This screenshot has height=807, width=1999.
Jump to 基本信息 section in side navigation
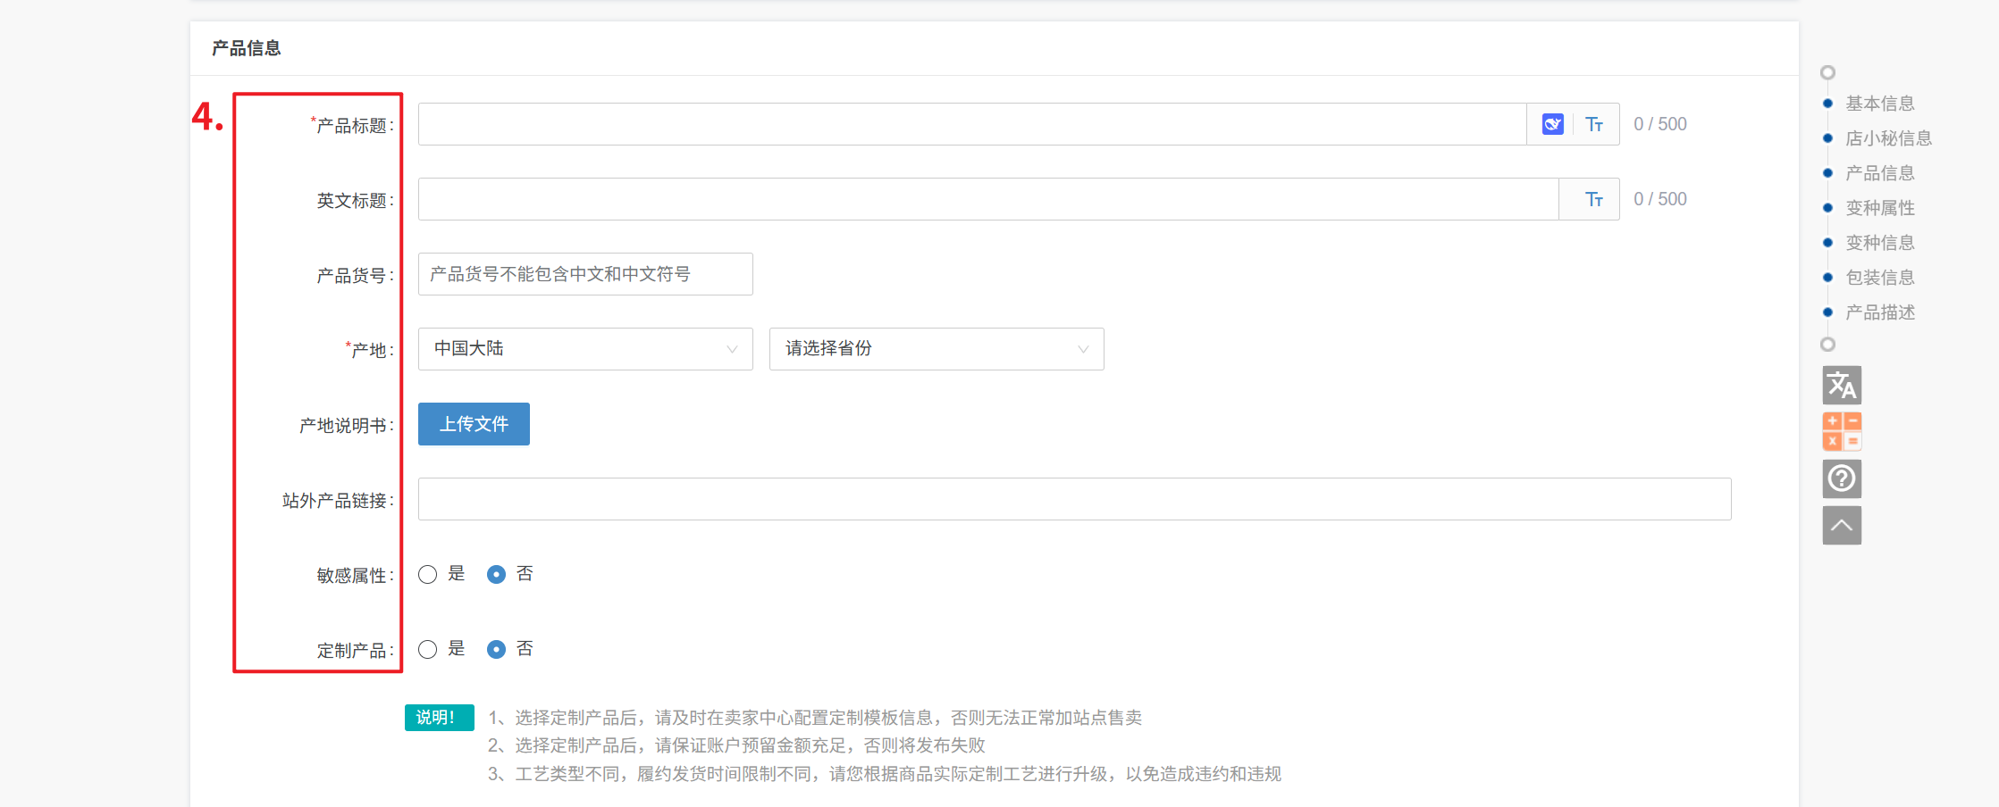[1880, 104]
